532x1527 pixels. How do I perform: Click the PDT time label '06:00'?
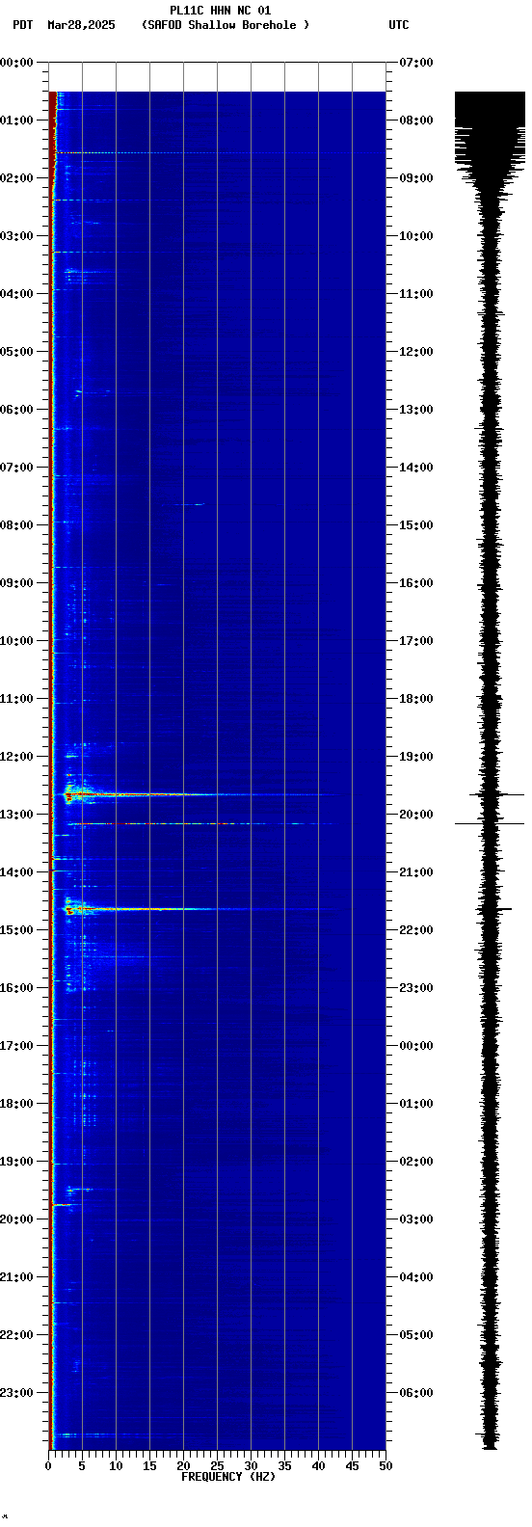(16, 410)
